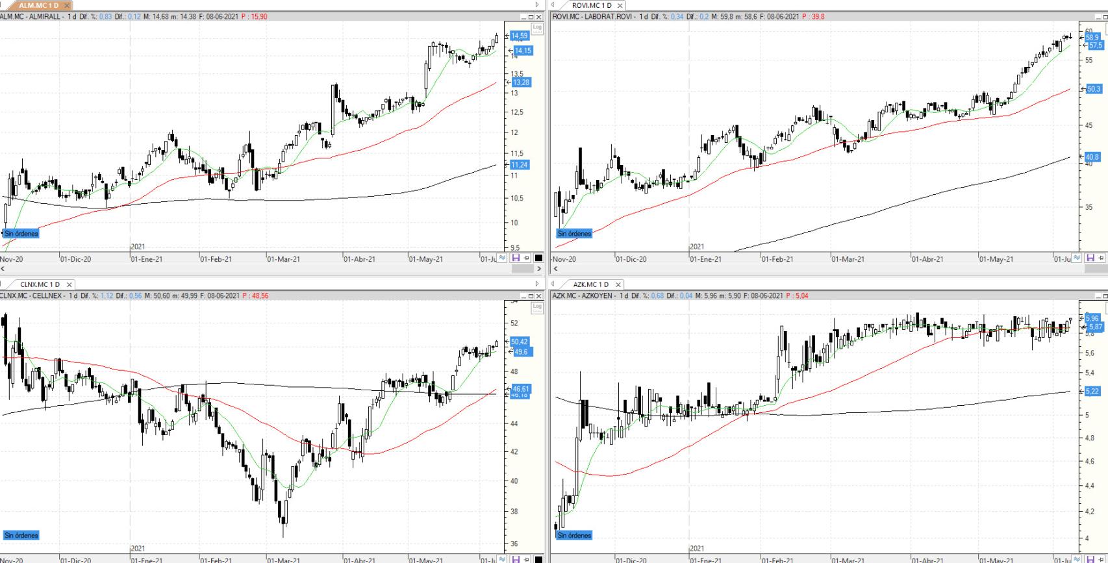Click the pin icon on Almirall chart
Screen dimensions: 1108x563
[x=527, y=258]
